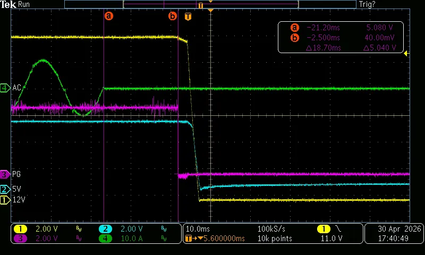Click the 12V channel label
425x255 pixels.
pos(19,200)
